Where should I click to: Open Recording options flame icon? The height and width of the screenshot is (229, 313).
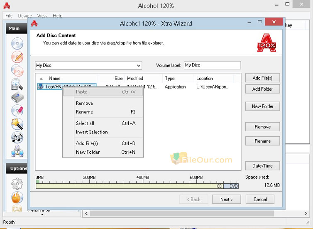(x=17, y=197)
